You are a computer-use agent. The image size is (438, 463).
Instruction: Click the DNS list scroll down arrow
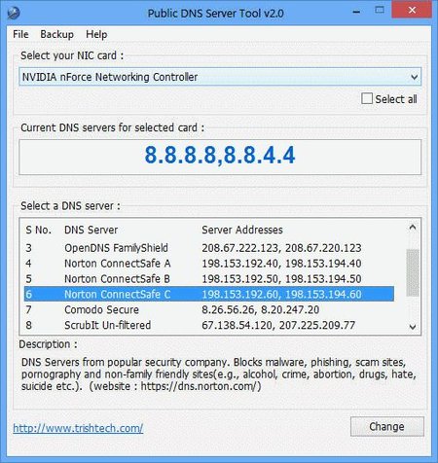click(x=413, y=327)
